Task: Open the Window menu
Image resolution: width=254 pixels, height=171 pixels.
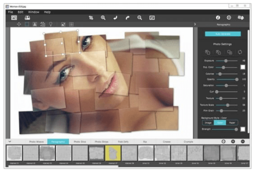Action: click(34, 12)
